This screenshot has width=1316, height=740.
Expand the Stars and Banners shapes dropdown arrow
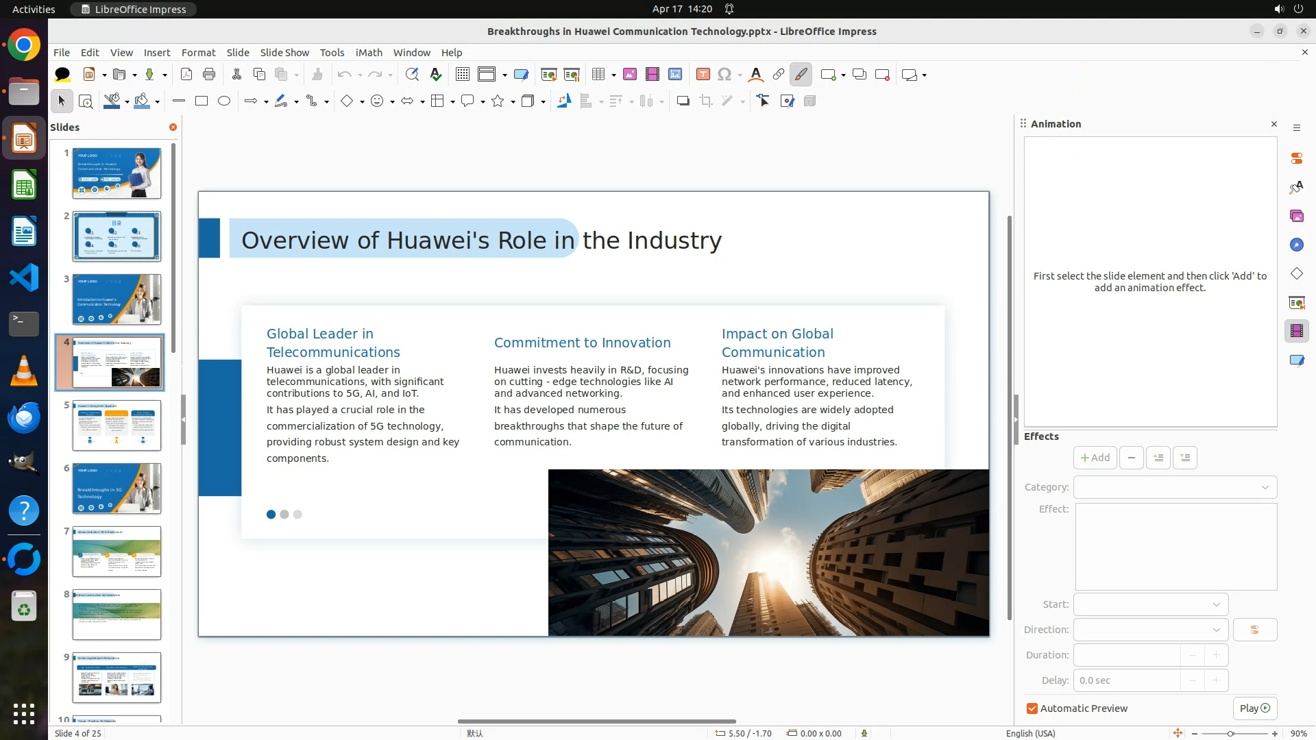point(513,102)
